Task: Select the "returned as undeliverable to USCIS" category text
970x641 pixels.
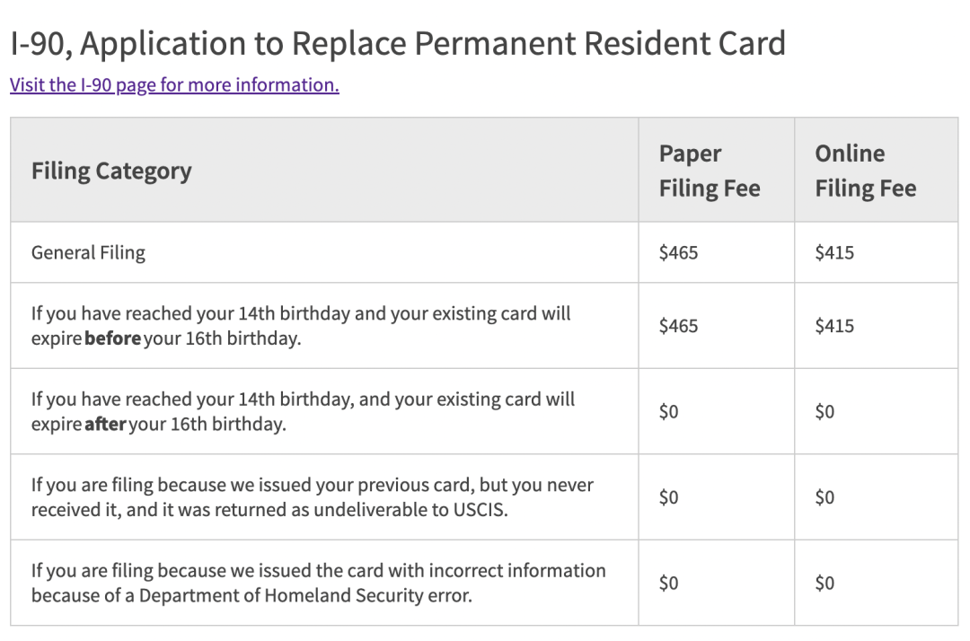Action: 312,496
